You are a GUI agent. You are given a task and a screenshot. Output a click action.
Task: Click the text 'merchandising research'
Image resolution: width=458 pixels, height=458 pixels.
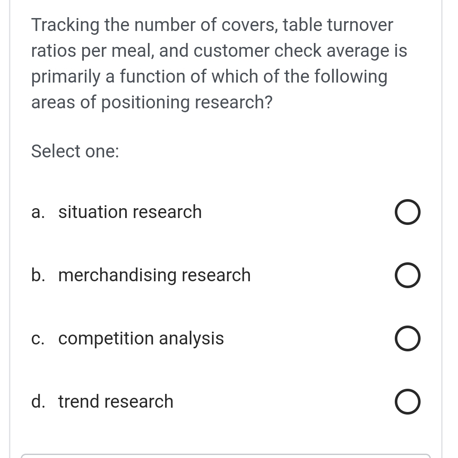pos(155,275)
